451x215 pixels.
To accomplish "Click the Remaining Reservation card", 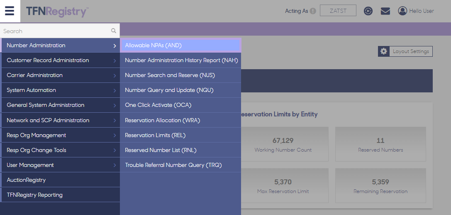I will 380,186.
